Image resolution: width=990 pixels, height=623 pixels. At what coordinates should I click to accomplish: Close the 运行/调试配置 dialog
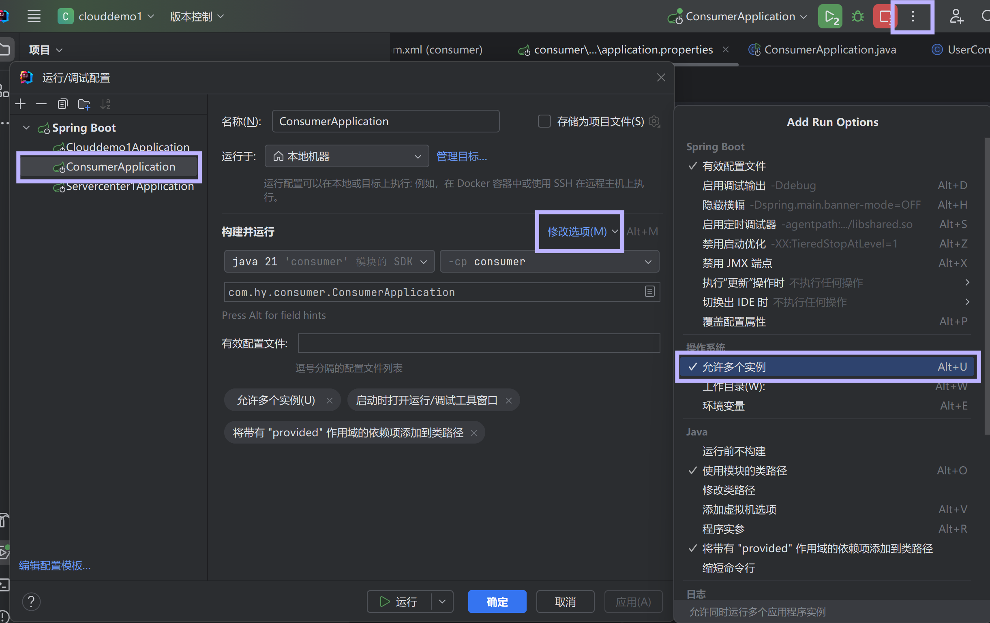[x=661, y=78]
